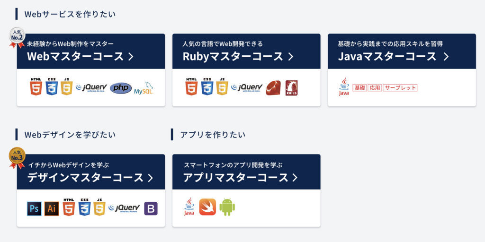Click chevron arrow beside Rubyマスターコース
The width and height of the screenshot is (485, 242).
290,57
